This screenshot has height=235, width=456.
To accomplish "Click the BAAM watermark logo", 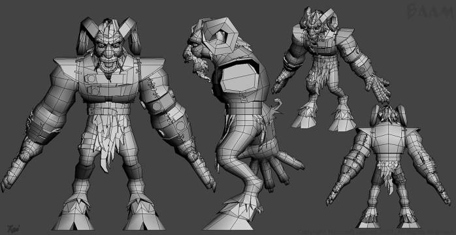I will pos(431,11).
